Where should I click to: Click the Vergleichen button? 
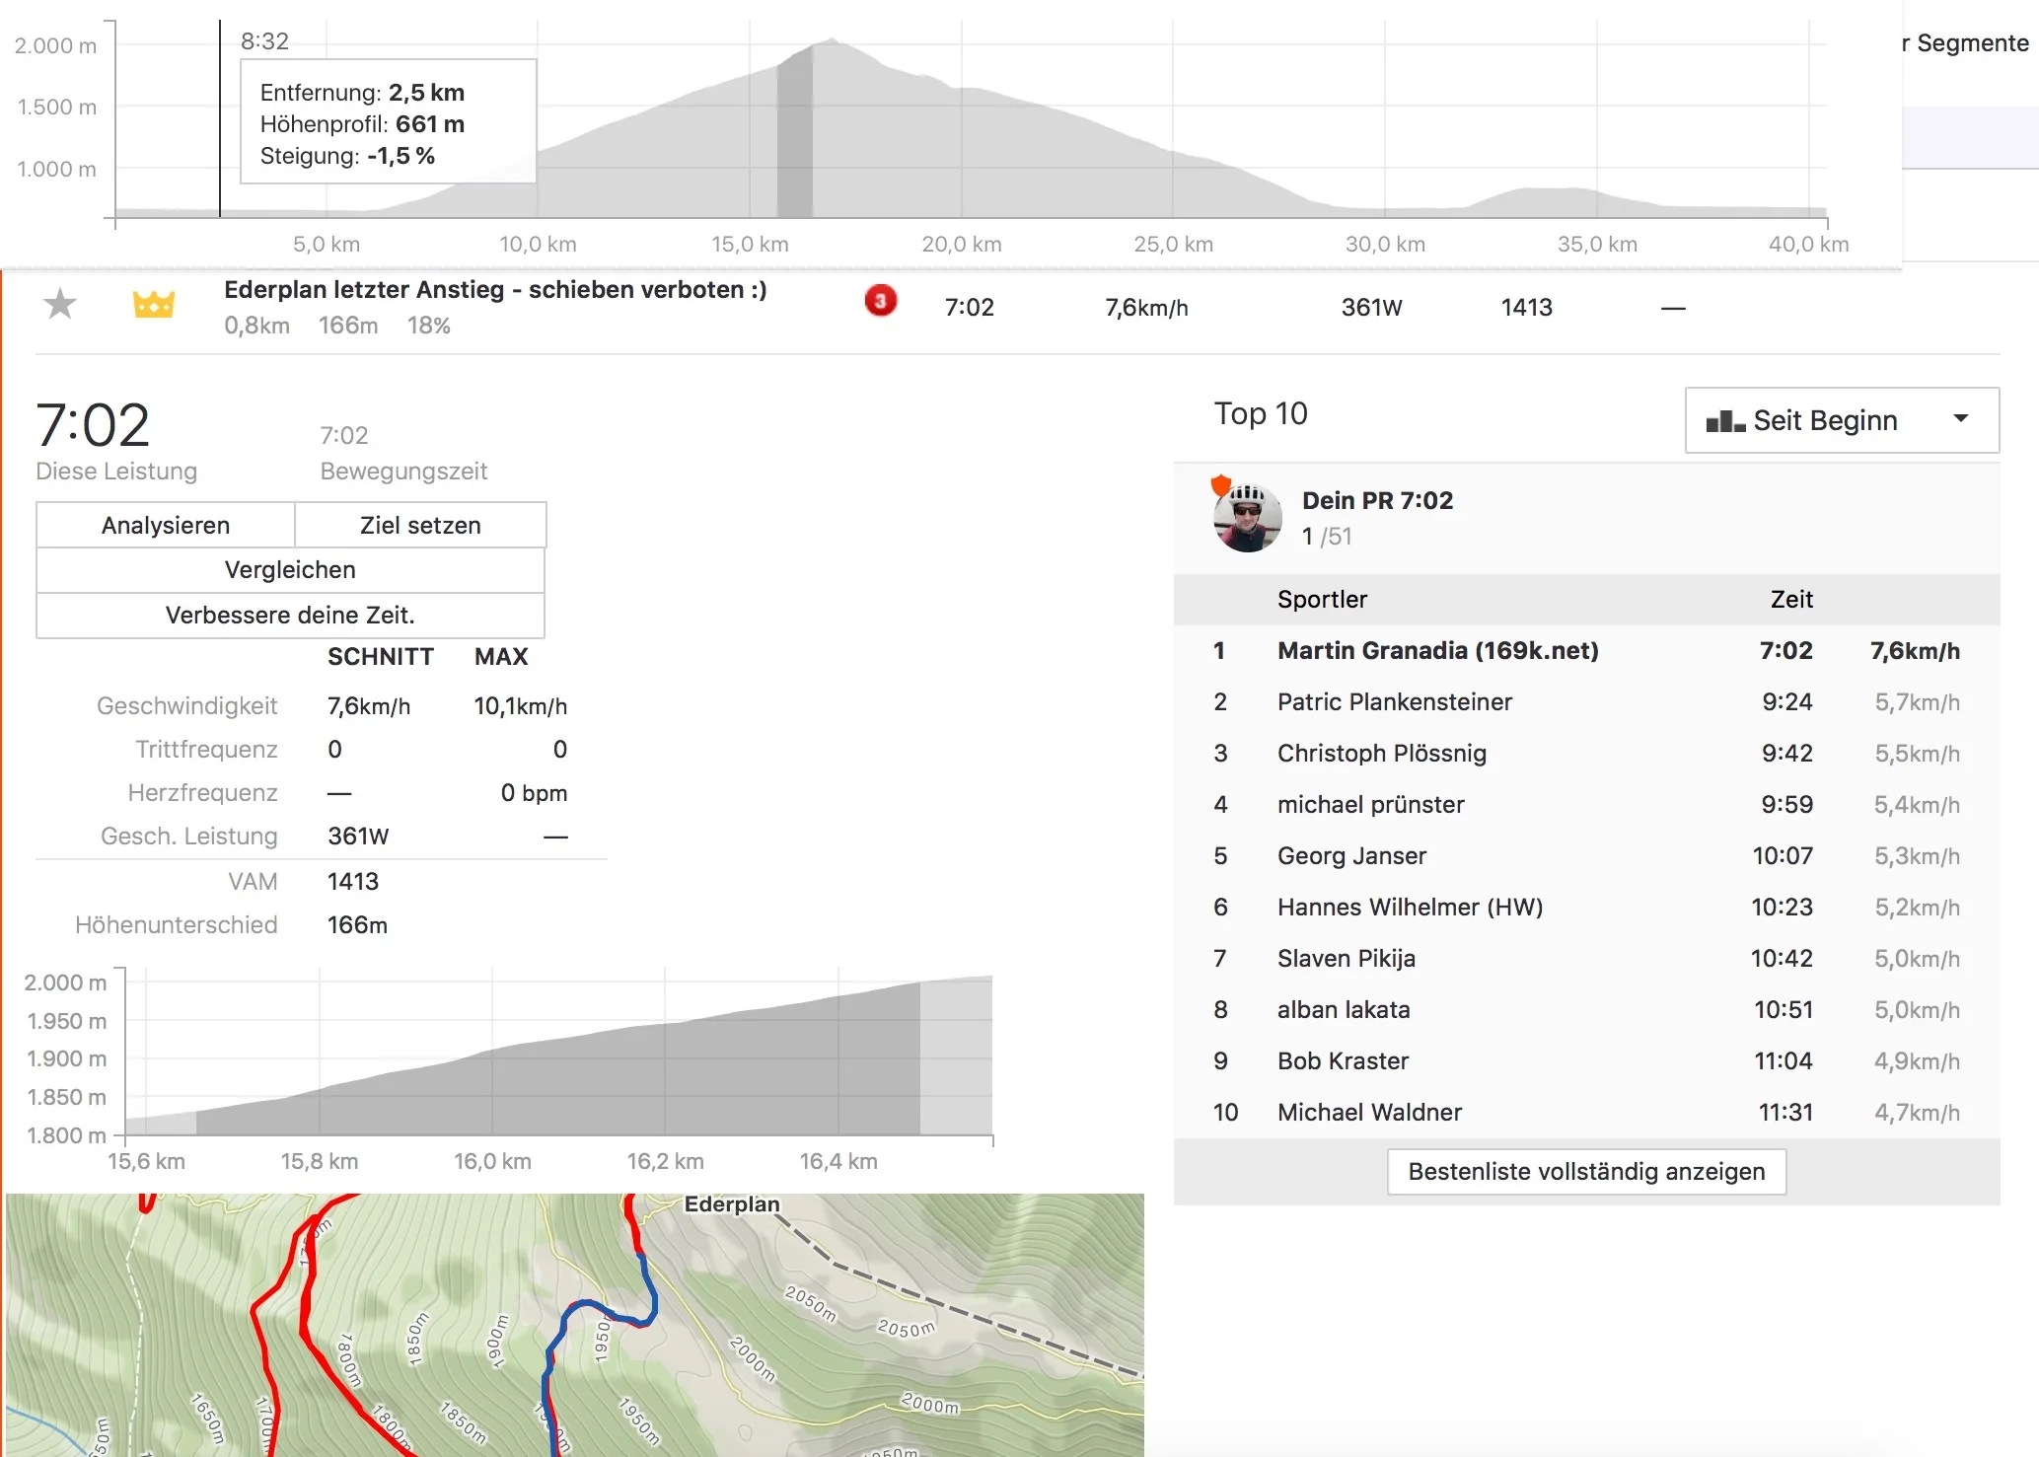tap(290, 570)
